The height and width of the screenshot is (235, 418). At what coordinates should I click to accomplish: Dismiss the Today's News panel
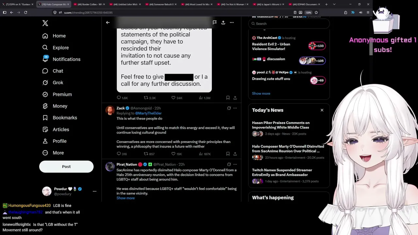(322, 110)
